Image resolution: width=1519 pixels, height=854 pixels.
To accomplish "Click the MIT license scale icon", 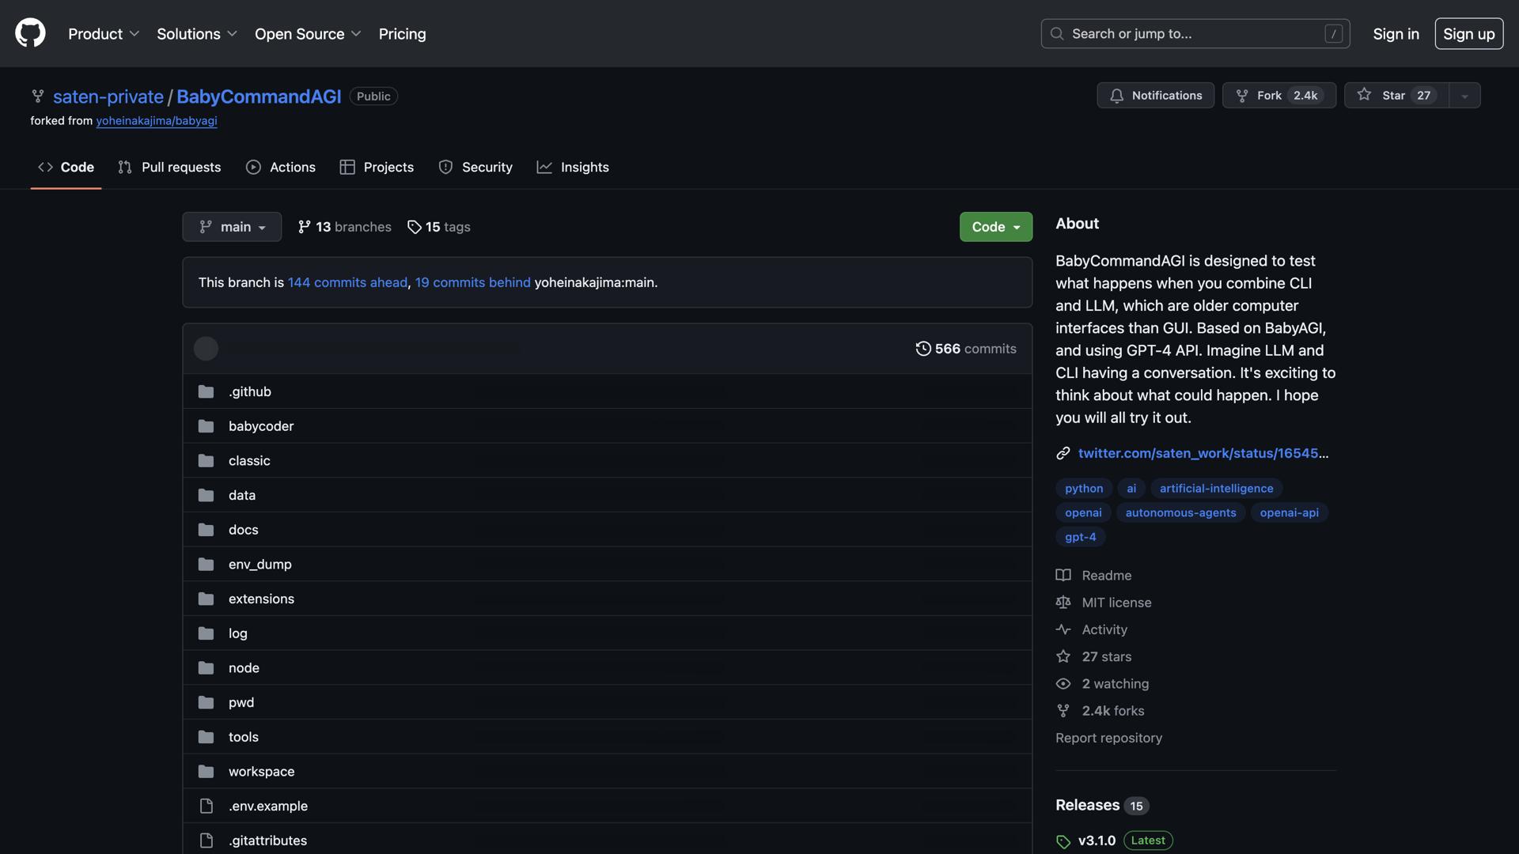I will tap(1063, 603).
